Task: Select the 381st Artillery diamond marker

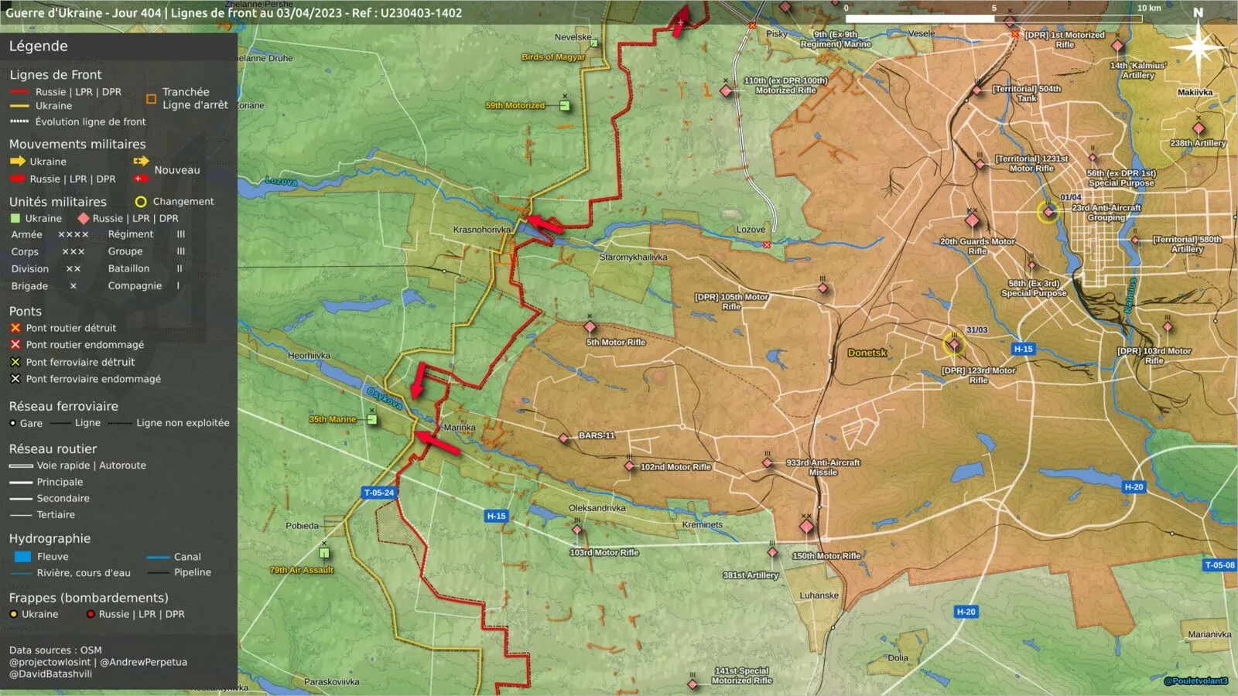Action: [x=772, y=553]
